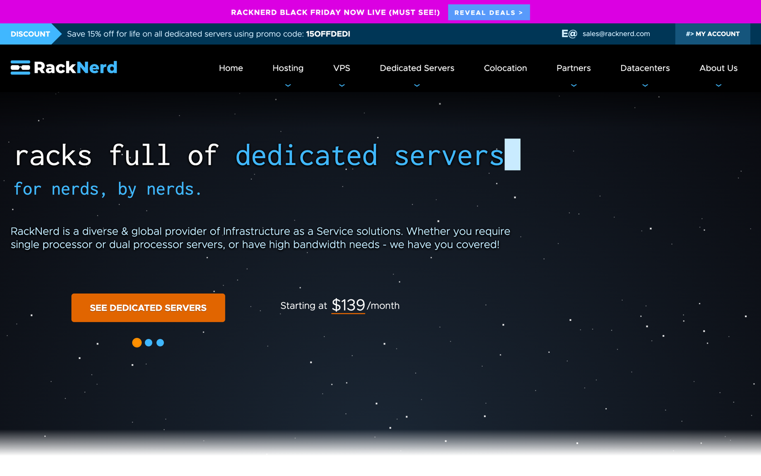Select the third carousel dot
The image size is (761, 476).
160,342
